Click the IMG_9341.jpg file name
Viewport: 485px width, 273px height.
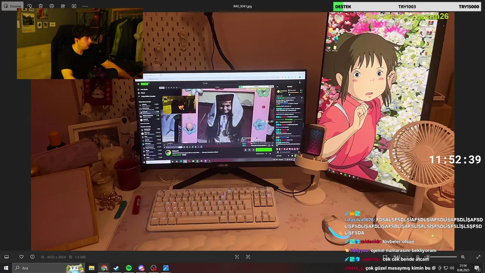pyautogui.click(x=242, y=6)
